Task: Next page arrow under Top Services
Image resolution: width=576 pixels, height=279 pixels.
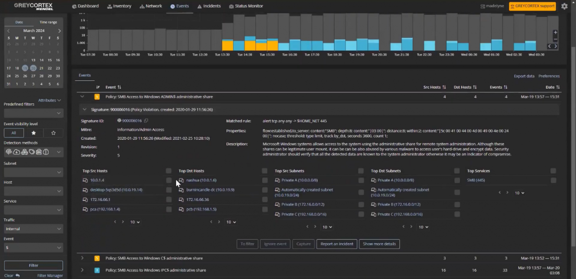Action: [508, 192]
